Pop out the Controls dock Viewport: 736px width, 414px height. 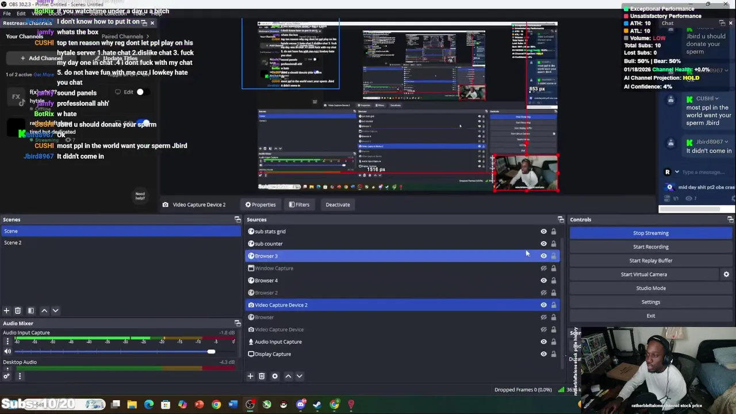point(730,220)
